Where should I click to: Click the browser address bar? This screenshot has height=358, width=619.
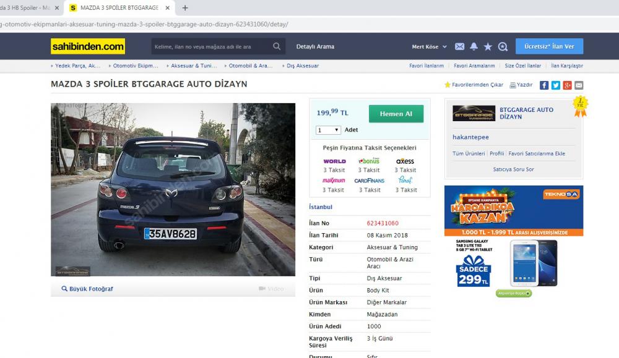pos(309,25)
